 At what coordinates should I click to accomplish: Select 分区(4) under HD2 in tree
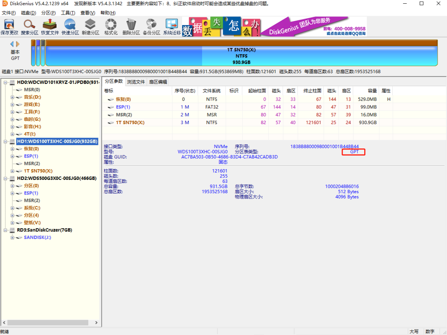pyautogui.click(x=31, y=215)
